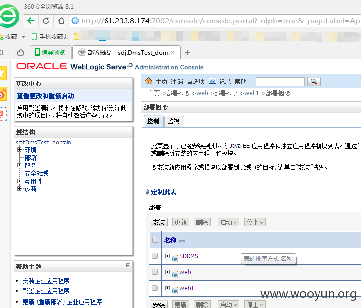
Task: Open 安全领域 tree item
Action: click(x=36, y=173)
